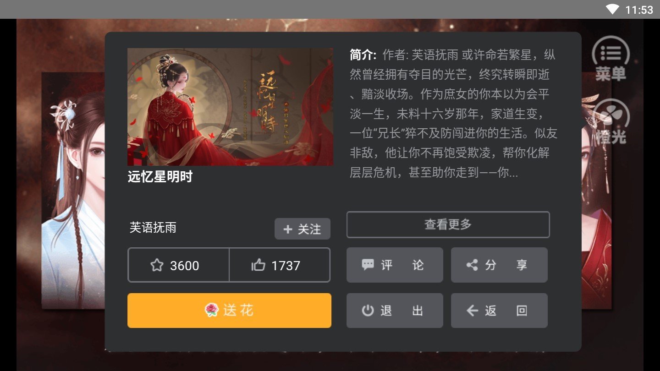Click the thumbs-up like icon
Image resolution: width=660 pixels, height=371 pixels.
pyautogui.click(x=258, y=265)
